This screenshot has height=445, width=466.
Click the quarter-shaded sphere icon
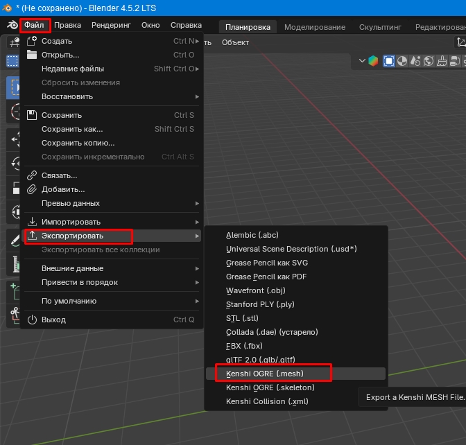coord(402,61)
